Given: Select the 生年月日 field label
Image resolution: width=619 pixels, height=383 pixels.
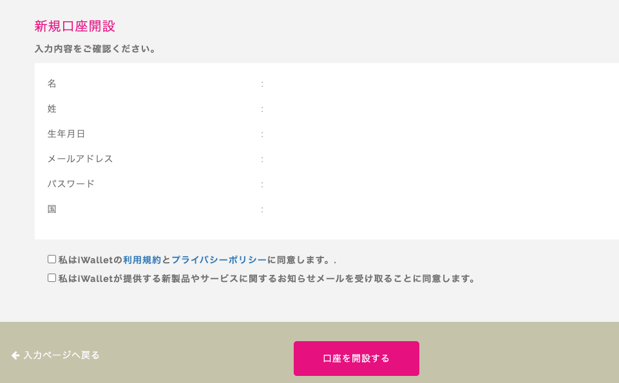Looking at the screenshot, I should point(66,134).
